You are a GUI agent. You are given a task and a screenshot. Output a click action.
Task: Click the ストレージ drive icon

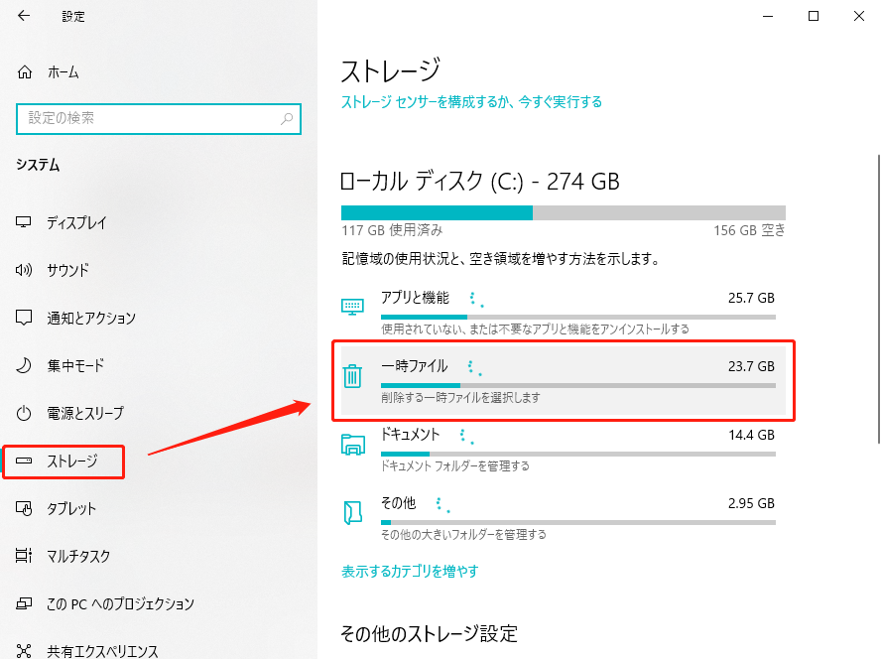pos(24,461)
